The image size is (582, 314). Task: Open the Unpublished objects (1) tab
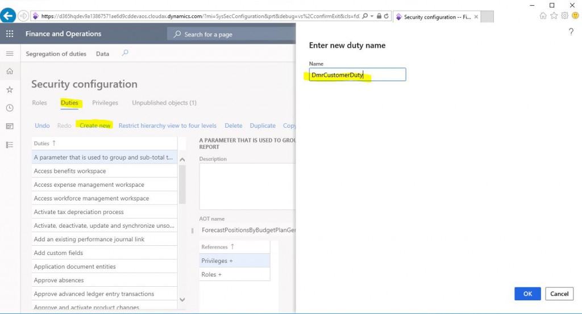point(164,103)
